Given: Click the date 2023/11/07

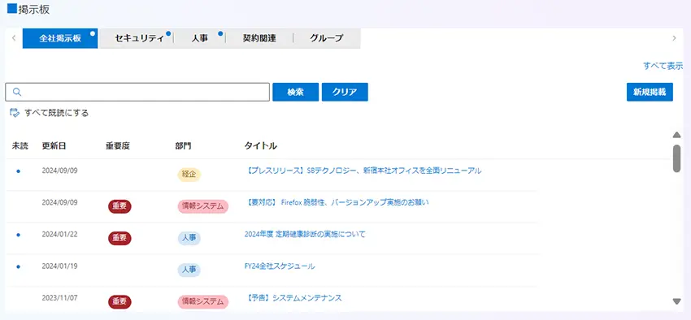Looking at the screenshot, I should click(x=59, y=297).
